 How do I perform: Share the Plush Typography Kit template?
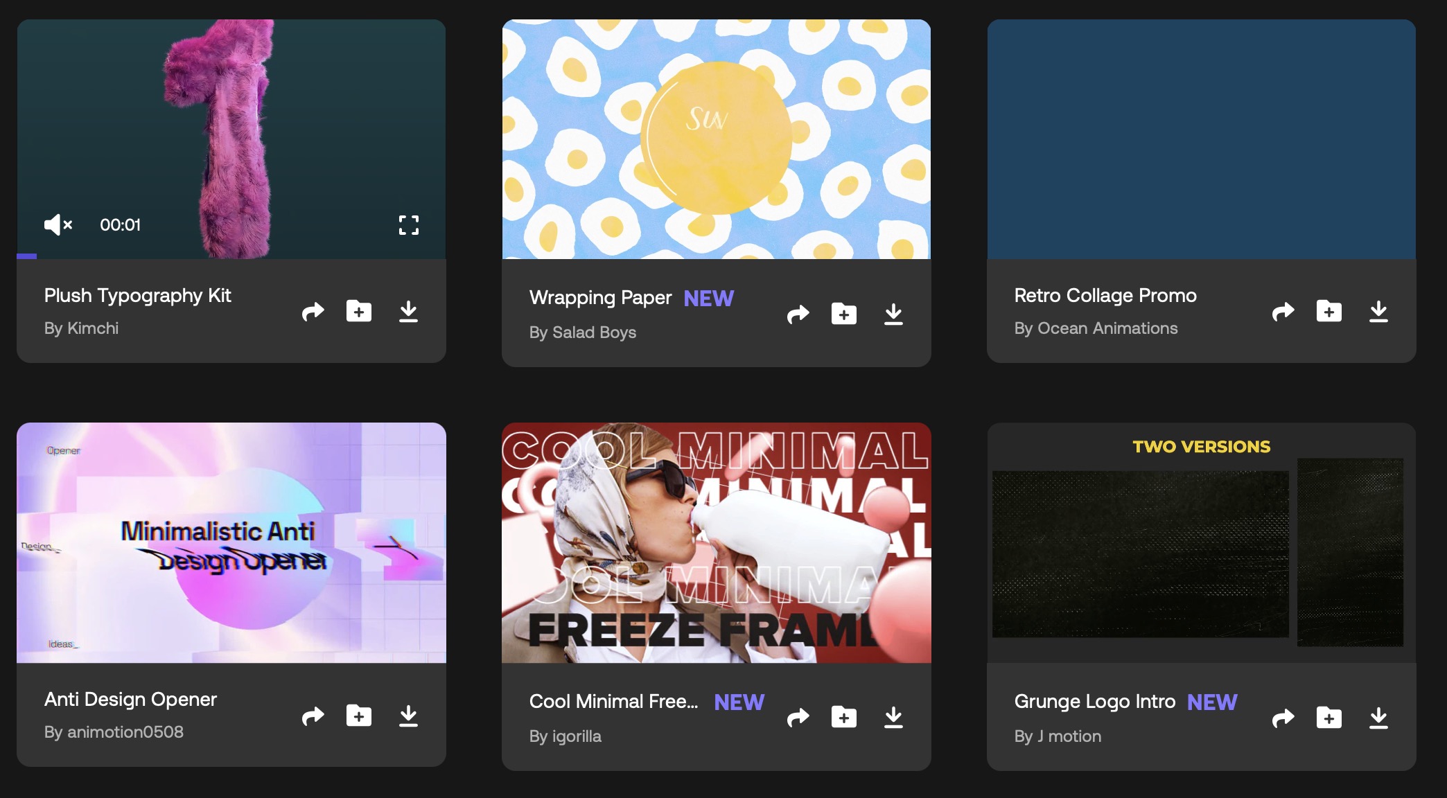click(313, 312)
